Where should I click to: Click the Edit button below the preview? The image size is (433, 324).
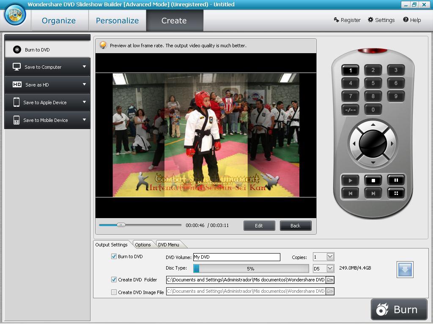(259, 225)
